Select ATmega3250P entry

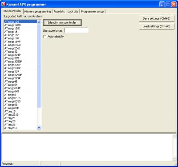coord(20,62)
